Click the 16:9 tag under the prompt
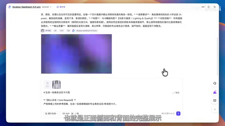Screen dimensions: 225x126 click(62, 30)
